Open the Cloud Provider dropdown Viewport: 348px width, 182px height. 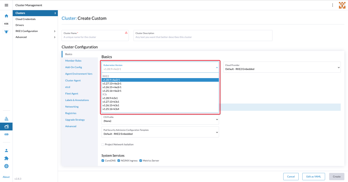click(282, 67)
